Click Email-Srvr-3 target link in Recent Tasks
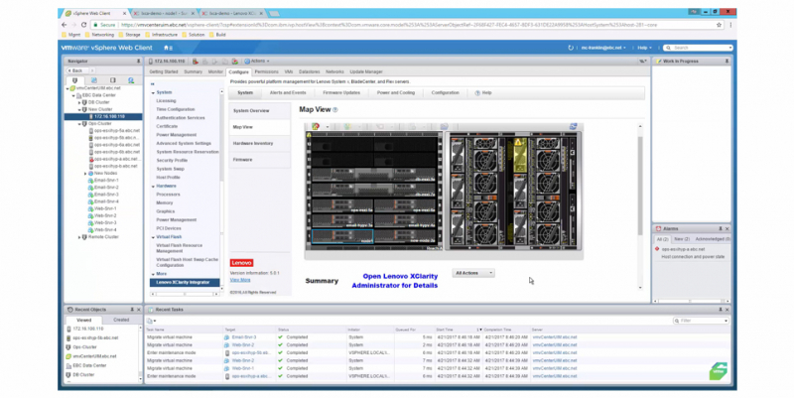 click(244, 337)
